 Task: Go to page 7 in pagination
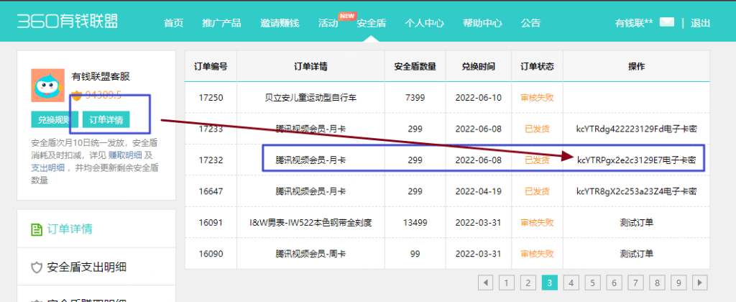[x=635, y=283]
